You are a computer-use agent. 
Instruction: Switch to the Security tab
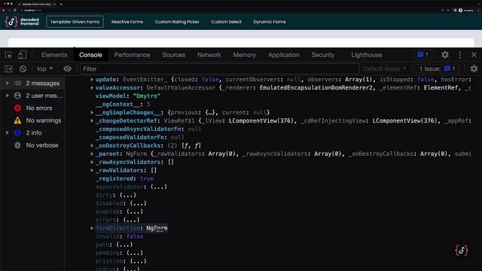(322, 55)
